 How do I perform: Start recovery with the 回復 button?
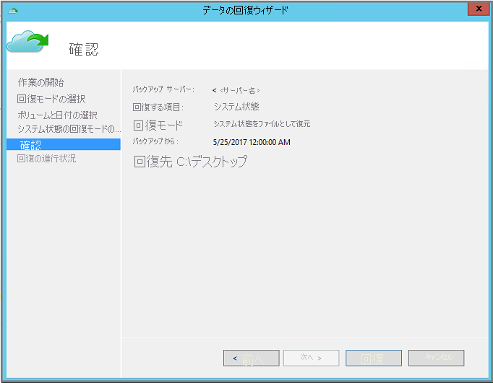tap(374, 358)
